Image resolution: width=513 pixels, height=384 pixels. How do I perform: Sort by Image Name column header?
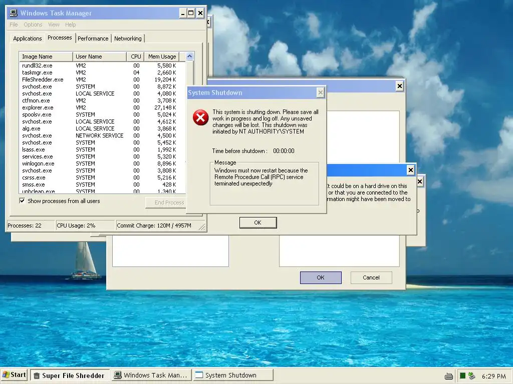click(46, 56)
